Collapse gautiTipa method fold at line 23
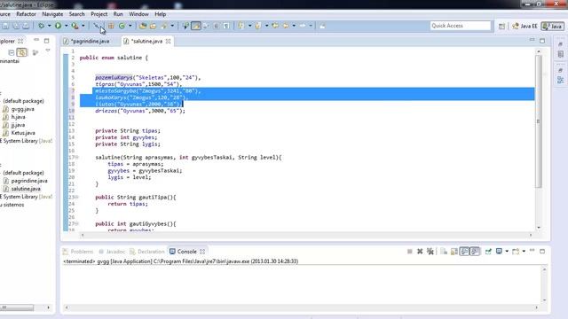 tap(77, 197)
